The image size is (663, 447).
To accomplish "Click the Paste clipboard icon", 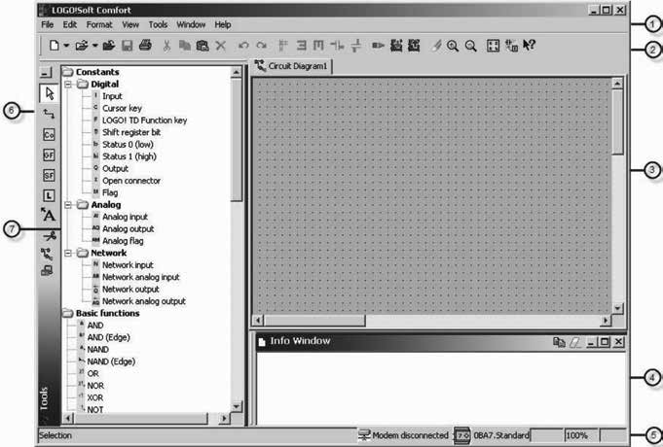I will pos(203,45).
